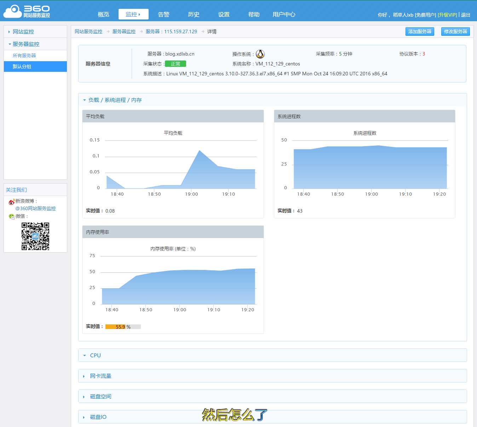Screen dimensions: 477x427
Task: Collapse the 服务器监控 sidebar section
Action: (x=35, y=44)
